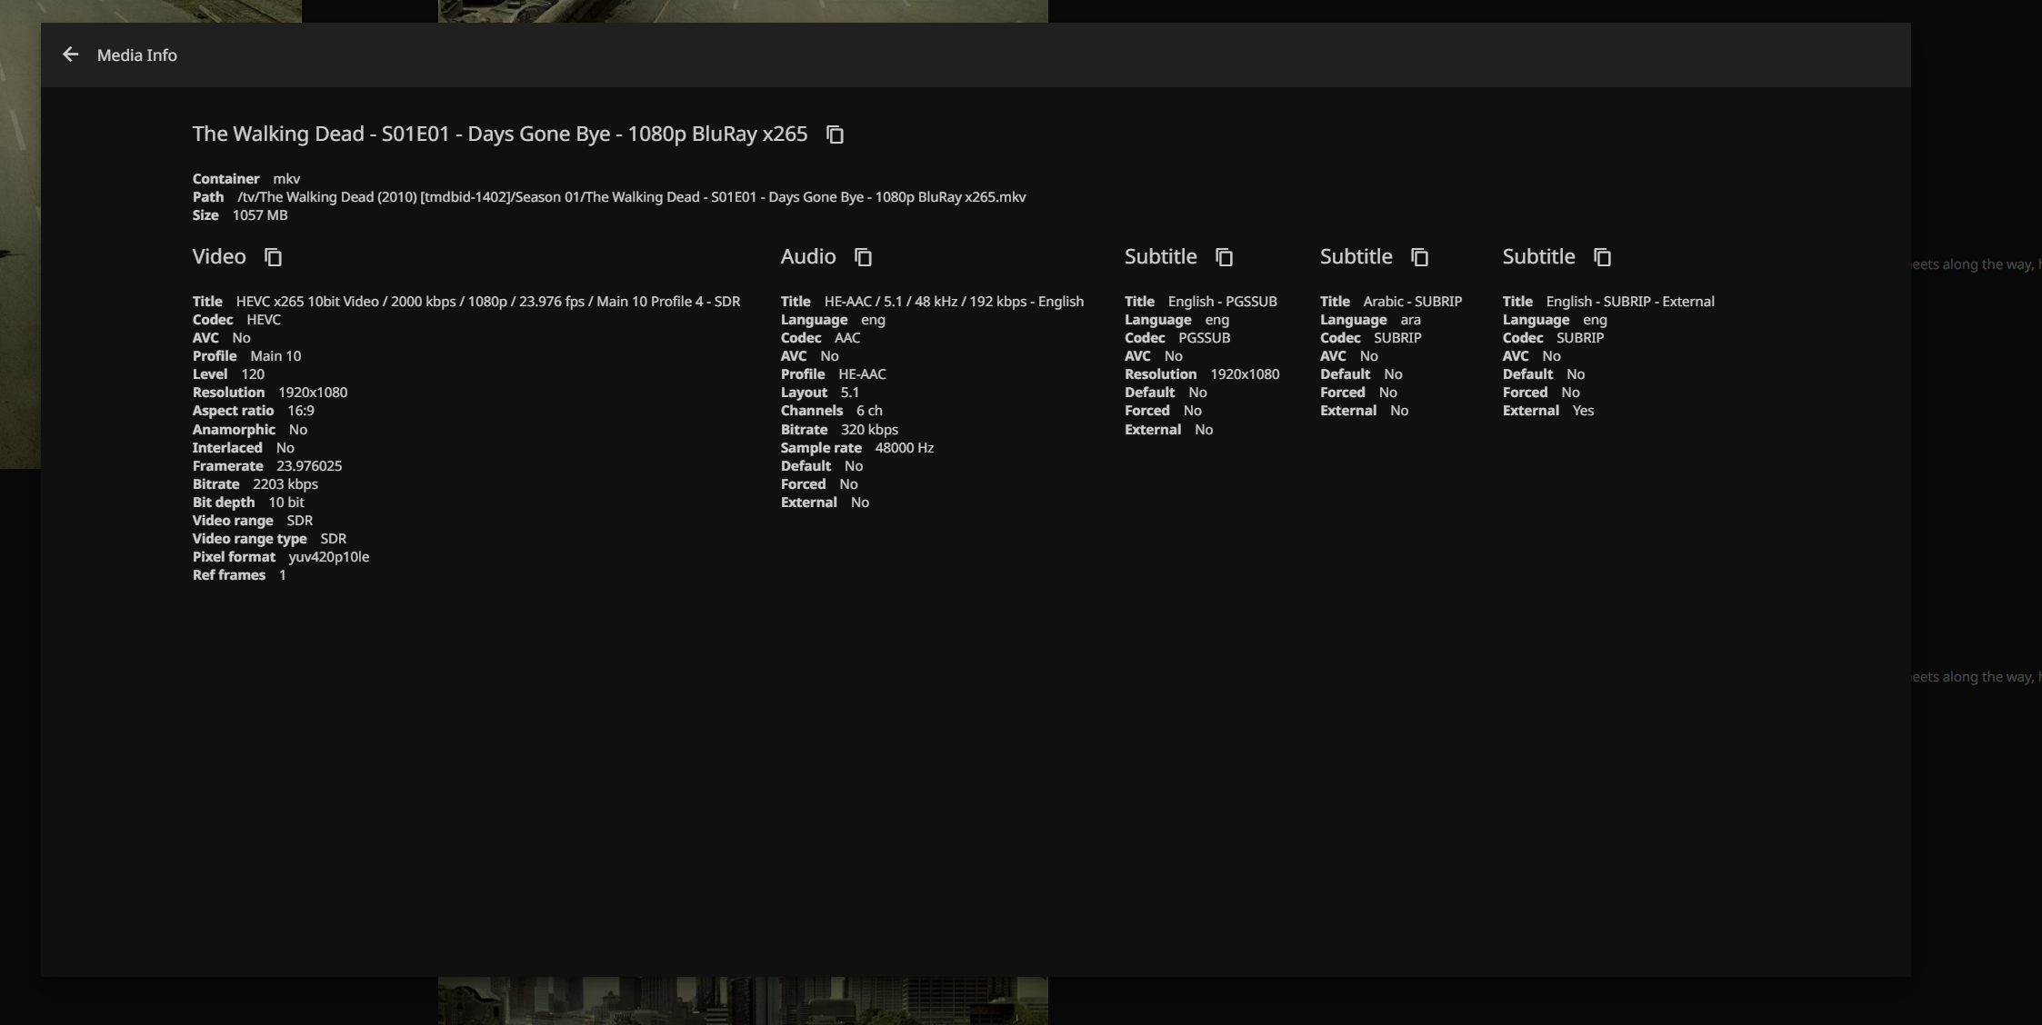Screen dimensions: 2042x1025
Task: Click the Sample rate value 48000 Hz
Action: [x=904, y=448]
